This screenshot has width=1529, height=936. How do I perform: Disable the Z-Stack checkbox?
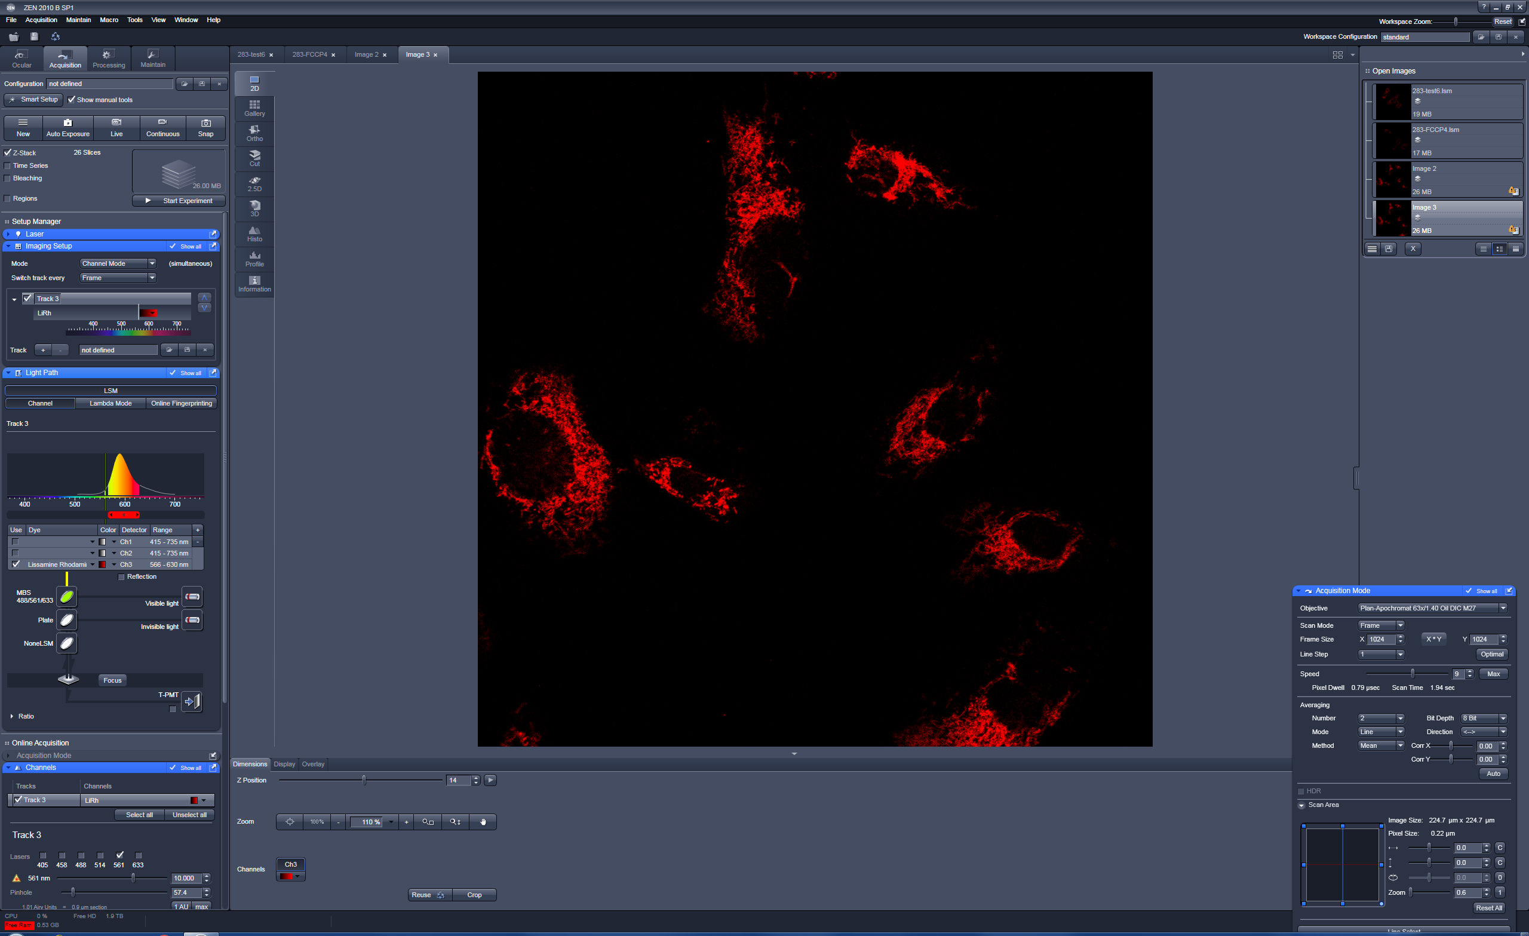click(8, 153)
